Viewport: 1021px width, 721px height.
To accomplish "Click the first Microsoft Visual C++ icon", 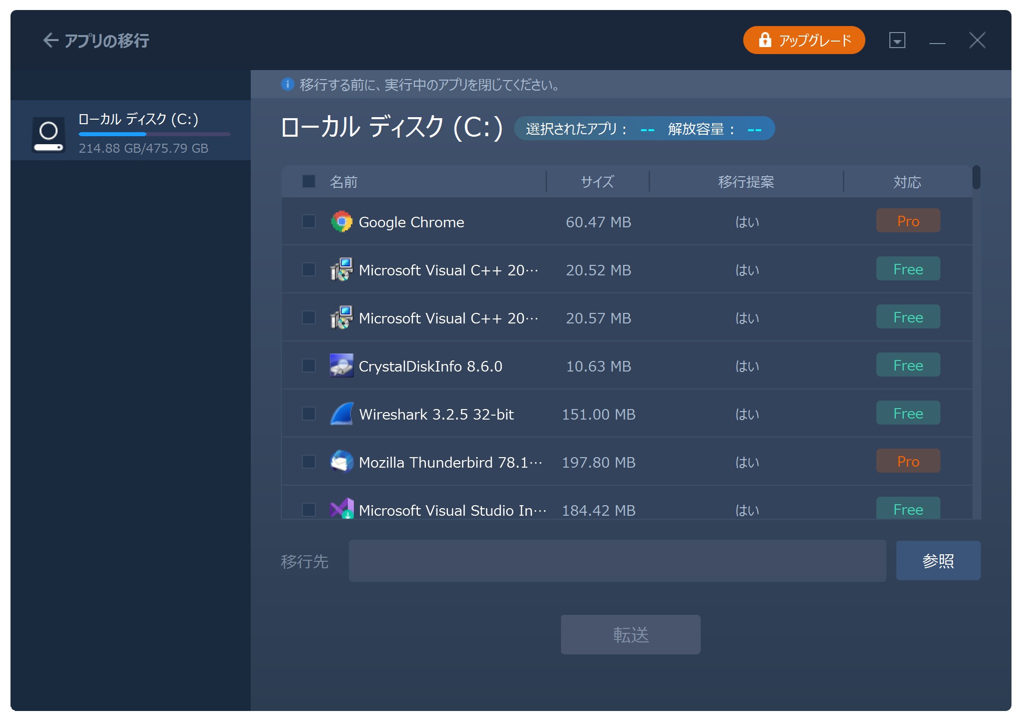I will pos(342,269).
